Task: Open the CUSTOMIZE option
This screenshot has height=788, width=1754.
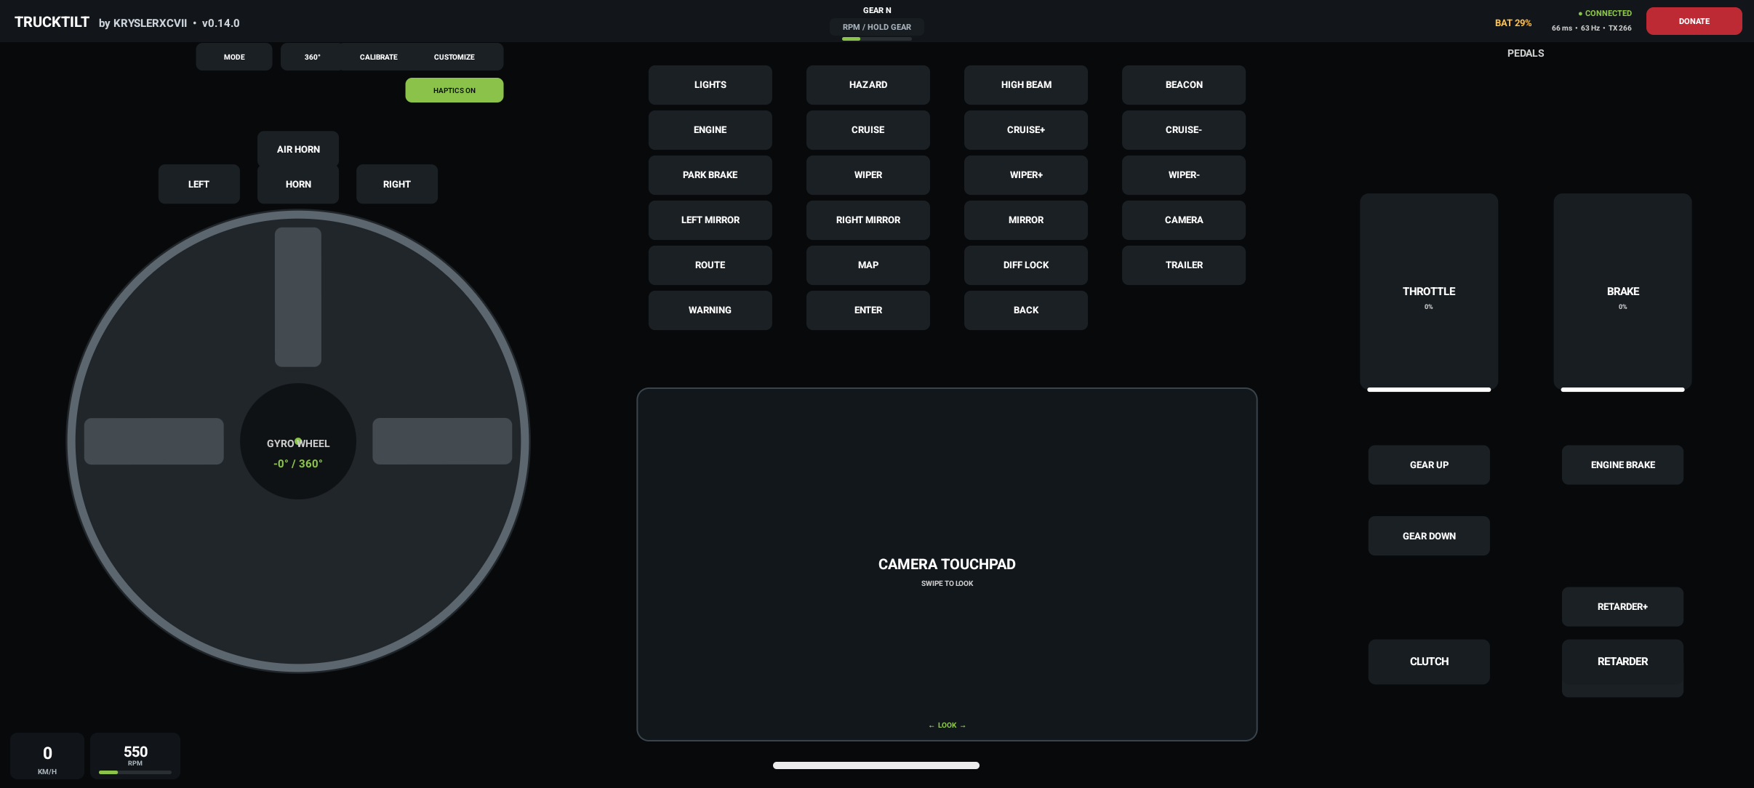Action: pyautogui.click(x=454, y=57)
